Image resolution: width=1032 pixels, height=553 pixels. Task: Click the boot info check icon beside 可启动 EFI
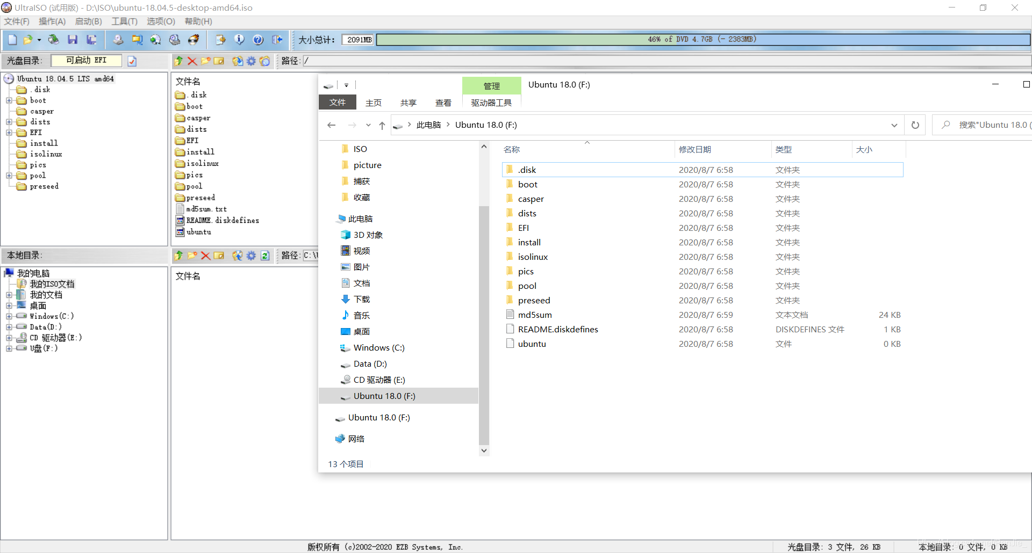[x=132, y=61]
